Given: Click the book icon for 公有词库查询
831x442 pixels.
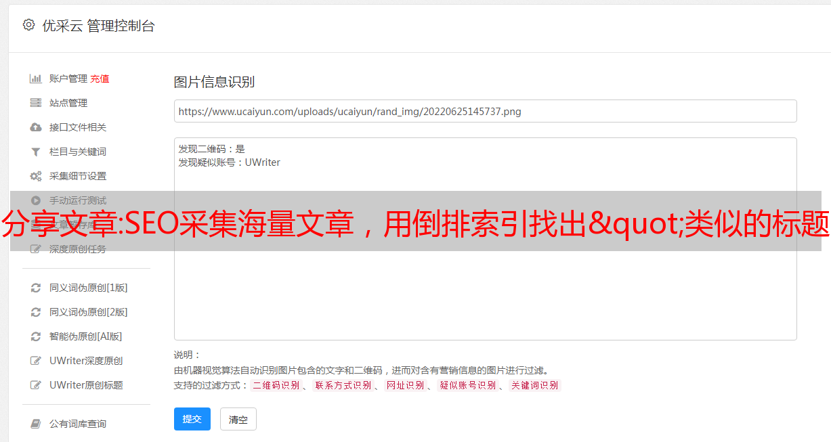Looking at the screenshot, I should pyautogui.click(x=36, y=424).
